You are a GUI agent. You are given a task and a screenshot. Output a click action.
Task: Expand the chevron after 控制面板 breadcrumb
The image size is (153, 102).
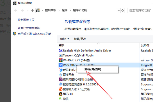click(59, 10)
